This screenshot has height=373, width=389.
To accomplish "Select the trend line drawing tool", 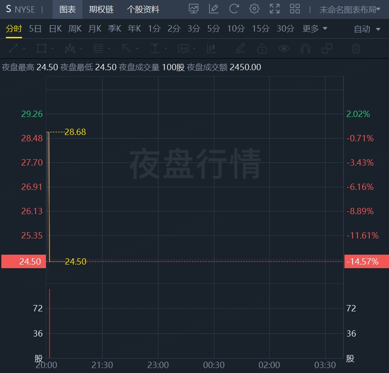I will click(x=14, y=48).
